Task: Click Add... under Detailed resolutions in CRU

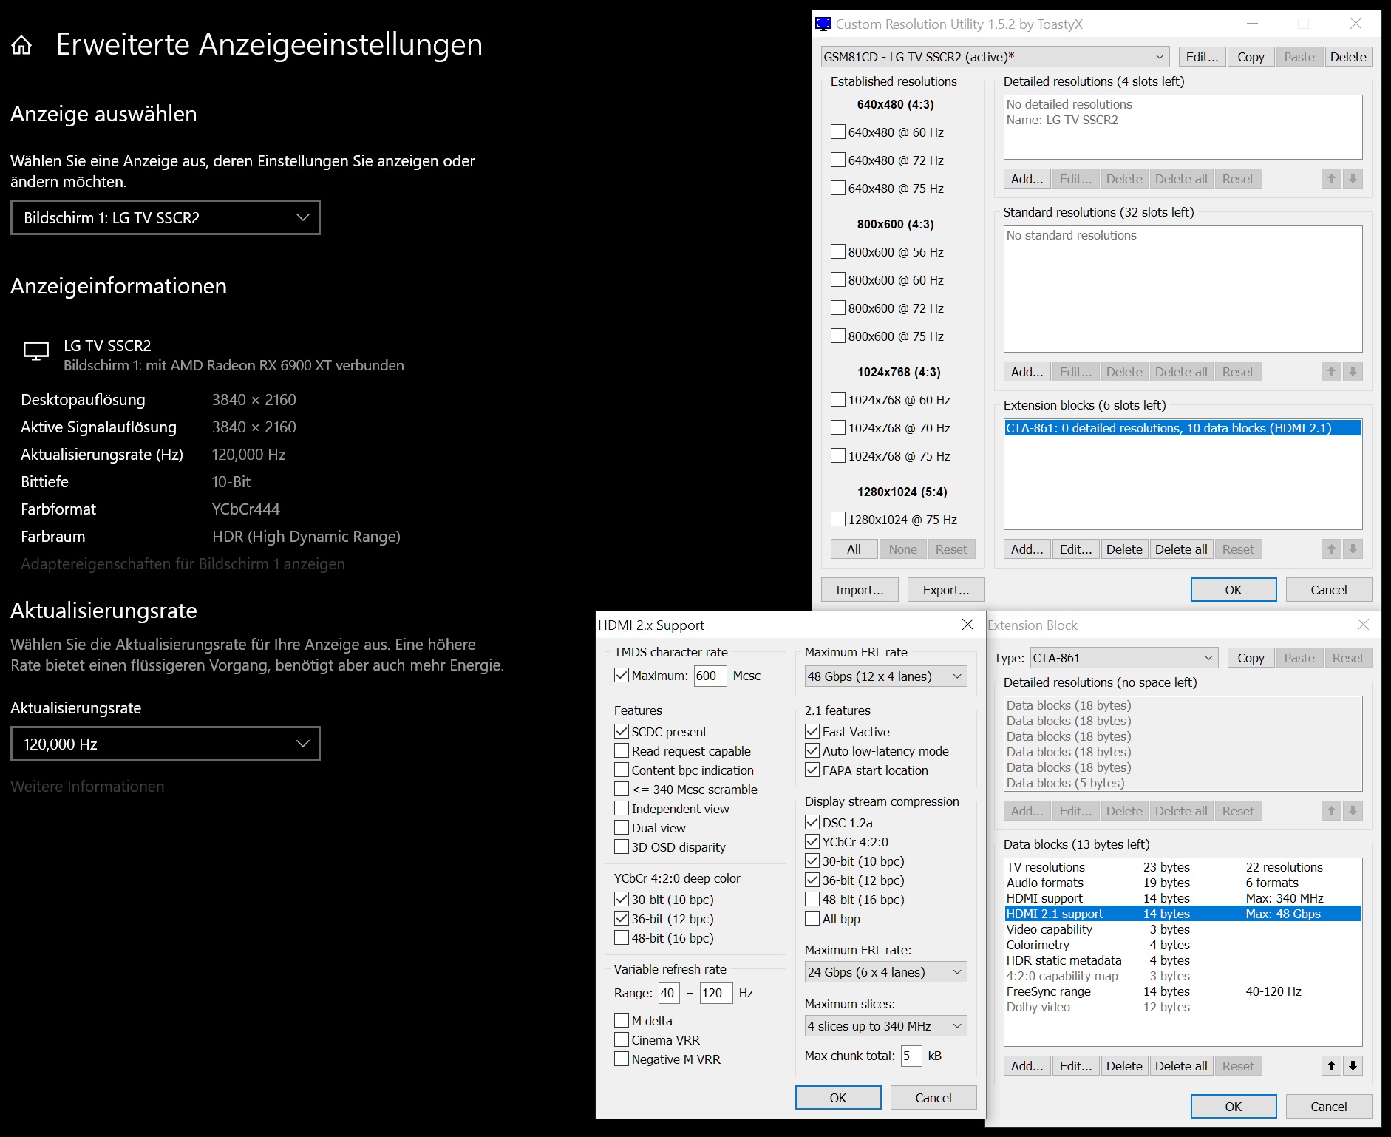Action: click(1027, 178)
